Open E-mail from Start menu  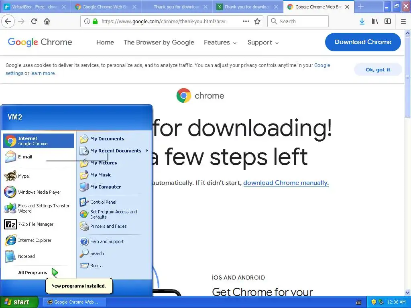click(x=39, y=157)
